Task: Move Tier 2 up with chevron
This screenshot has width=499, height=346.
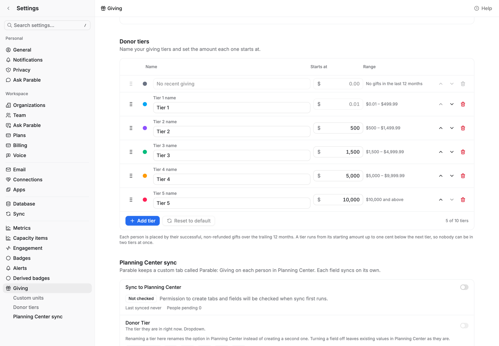Action: pos(441,128)
